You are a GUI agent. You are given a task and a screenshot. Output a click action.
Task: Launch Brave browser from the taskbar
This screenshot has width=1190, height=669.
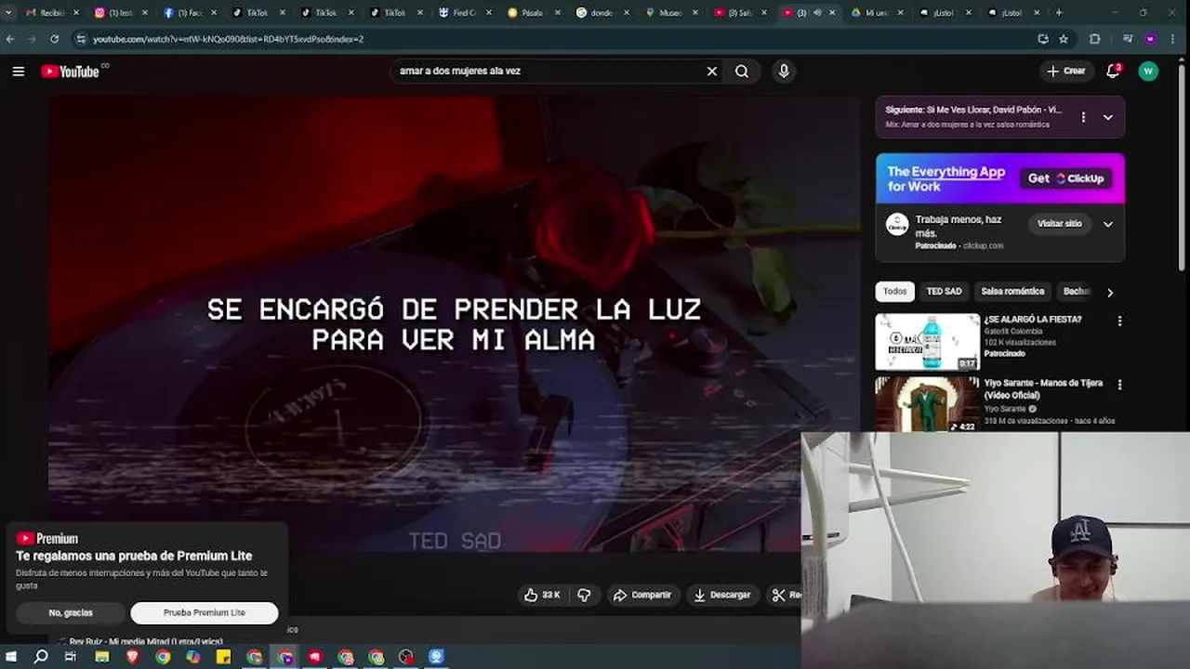[x=132, y=657]
